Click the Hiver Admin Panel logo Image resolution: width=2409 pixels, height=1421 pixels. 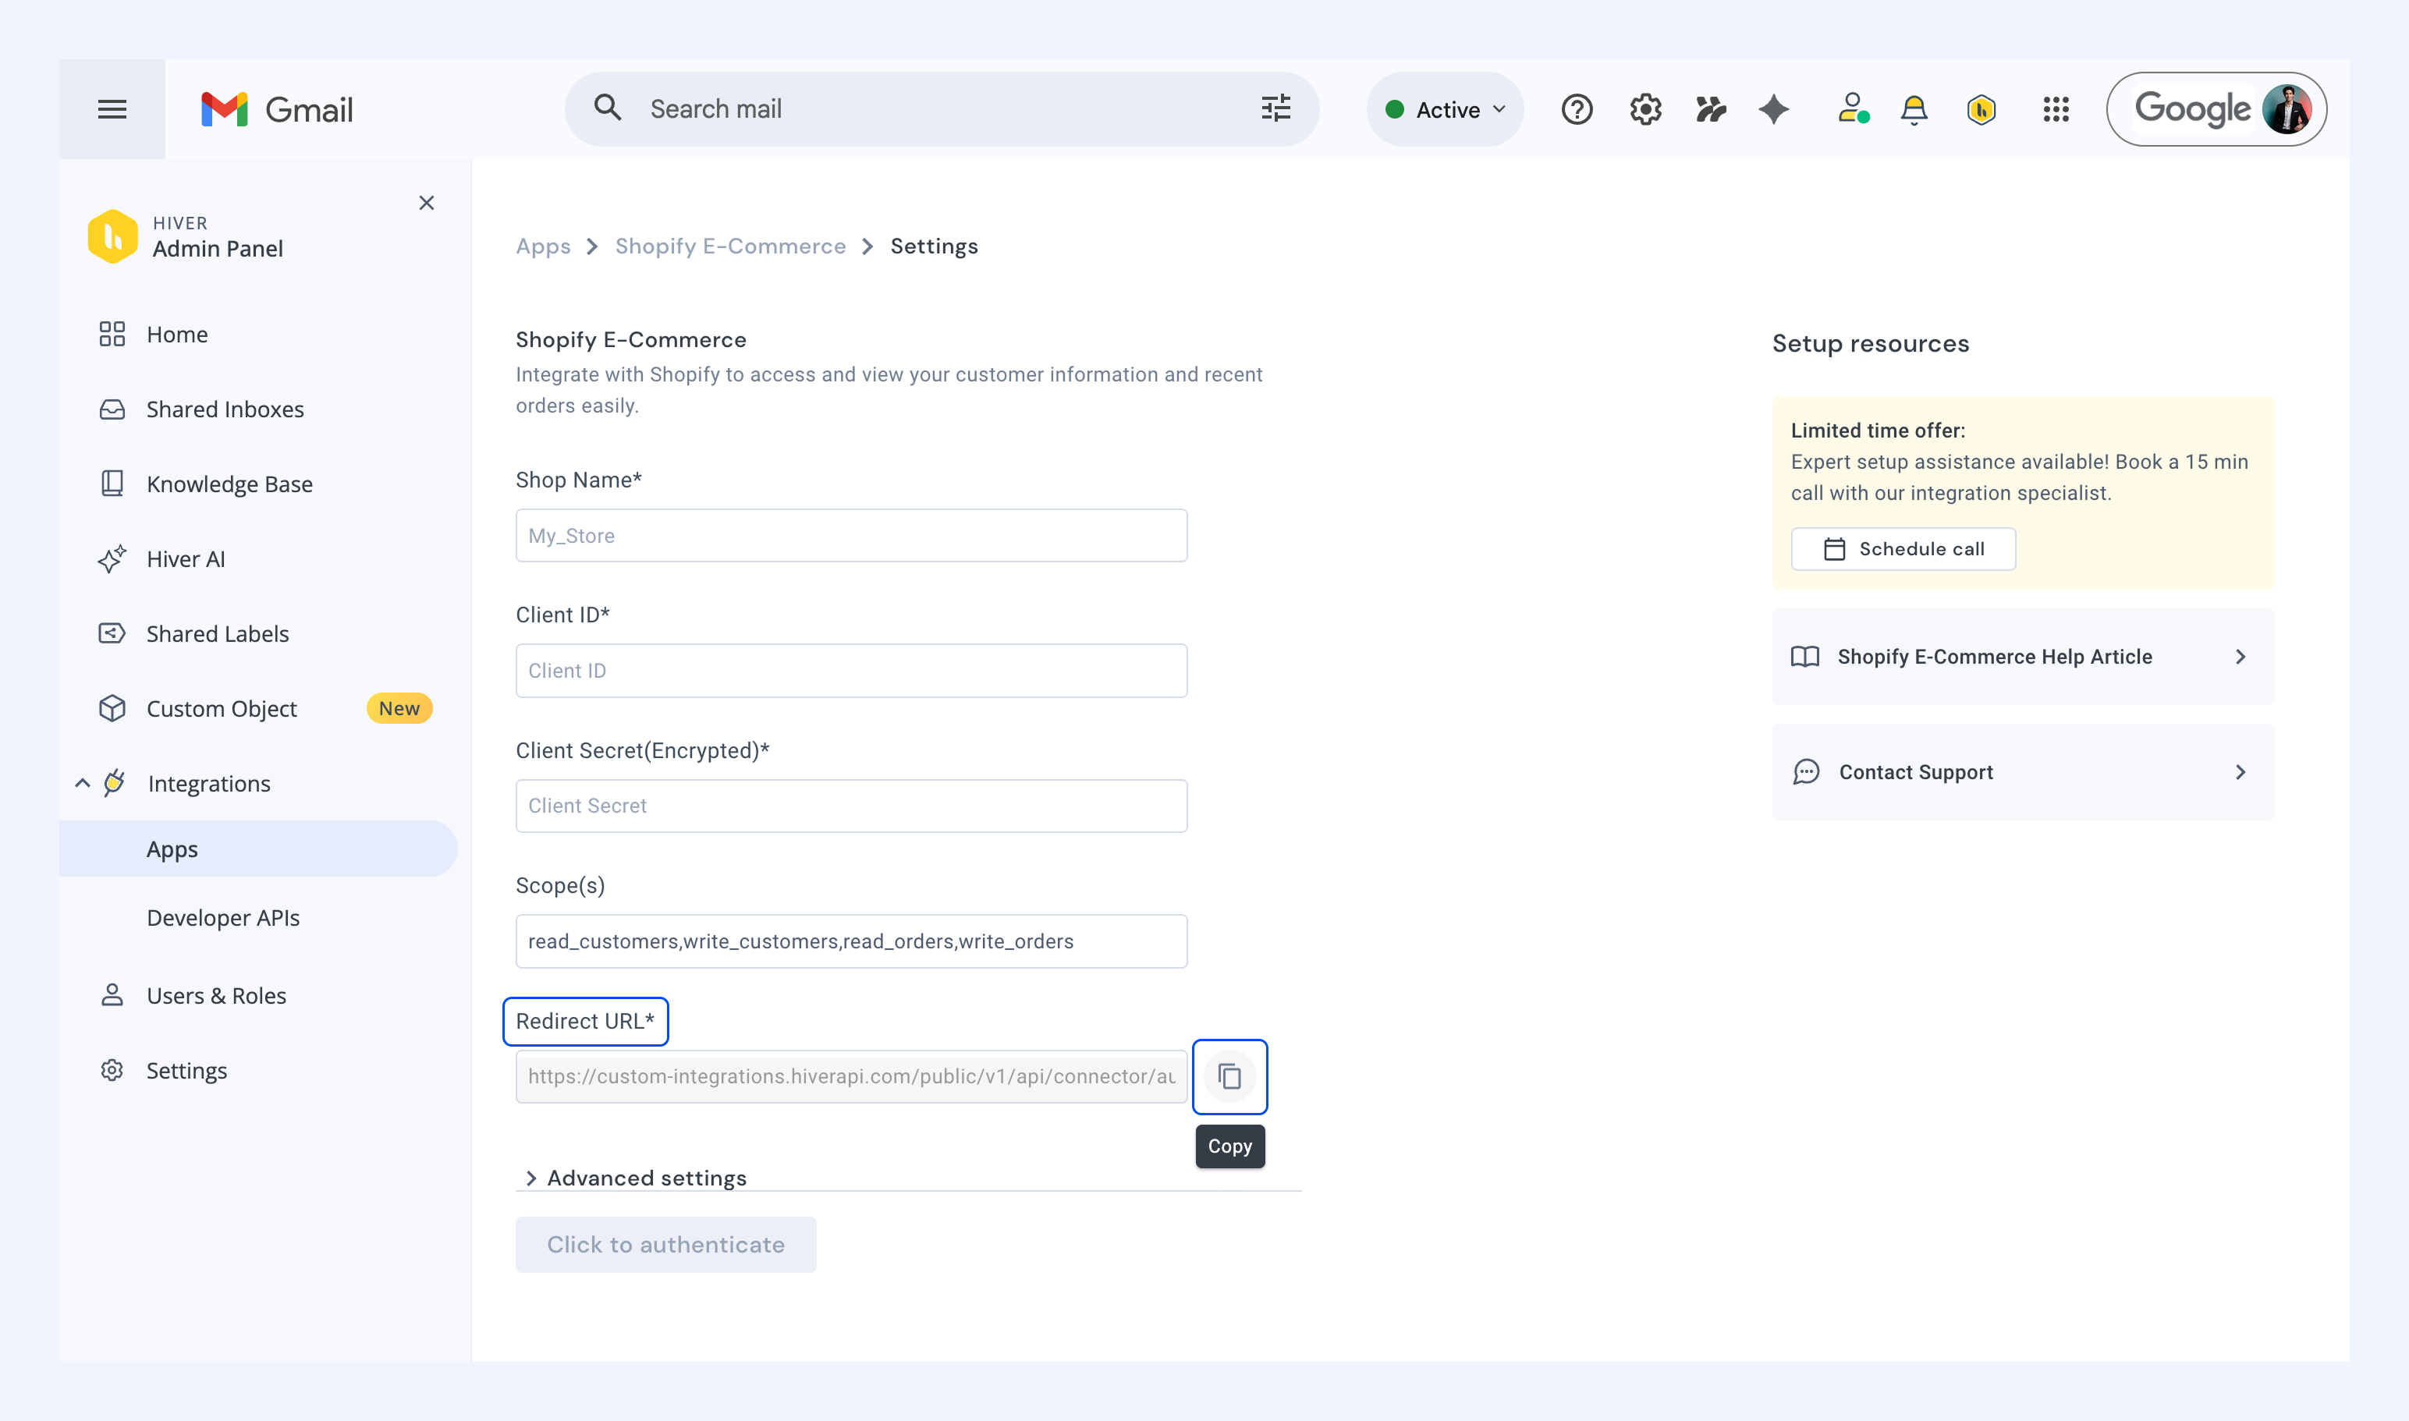pyautogui.click(x=112, y=236)
